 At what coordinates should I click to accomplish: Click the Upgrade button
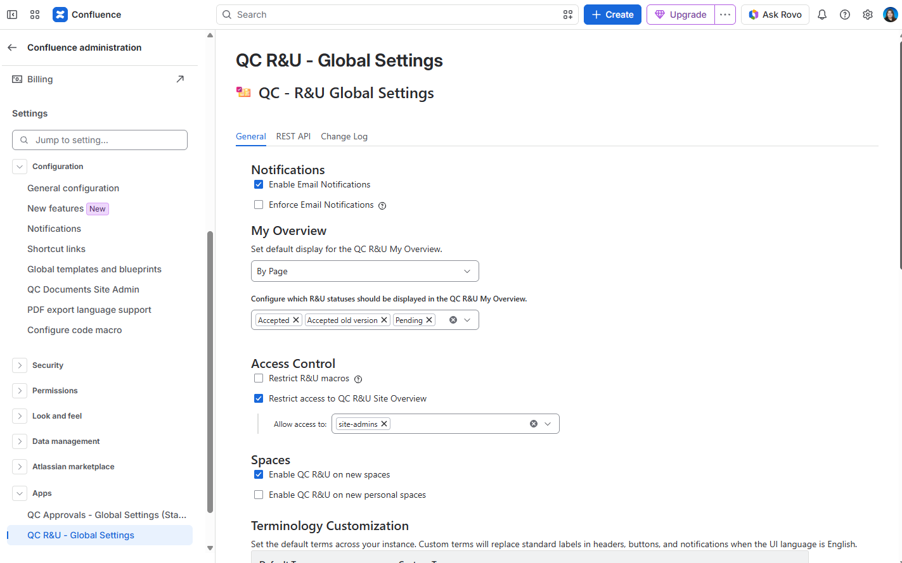pyautogui.click(x=681, y=15)
